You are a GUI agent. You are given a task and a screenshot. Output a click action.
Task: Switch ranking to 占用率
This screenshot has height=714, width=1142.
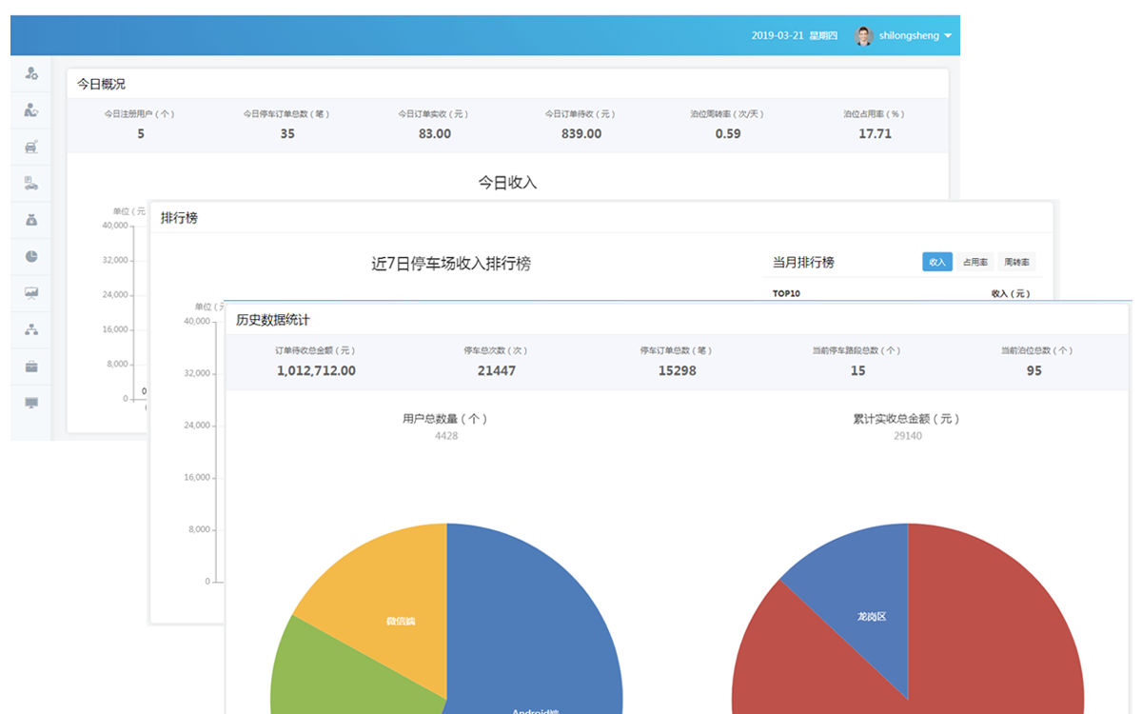pos(975,262)
